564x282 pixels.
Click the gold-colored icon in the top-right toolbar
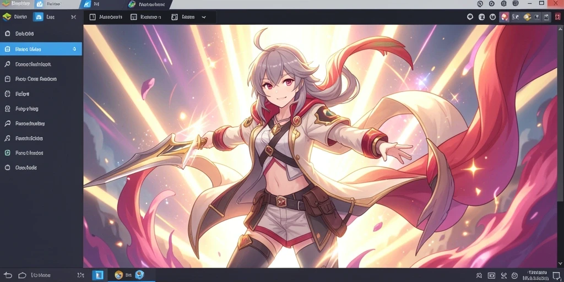coord(527,17)
